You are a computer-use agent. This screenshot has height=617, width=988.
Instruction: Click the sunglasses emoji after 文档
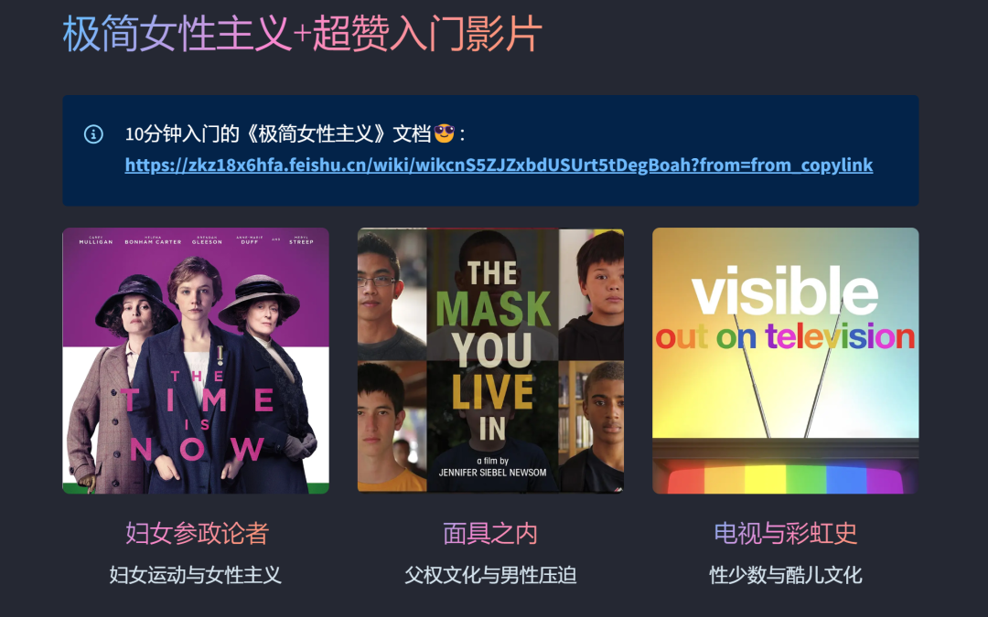click(x=445, y=133)
